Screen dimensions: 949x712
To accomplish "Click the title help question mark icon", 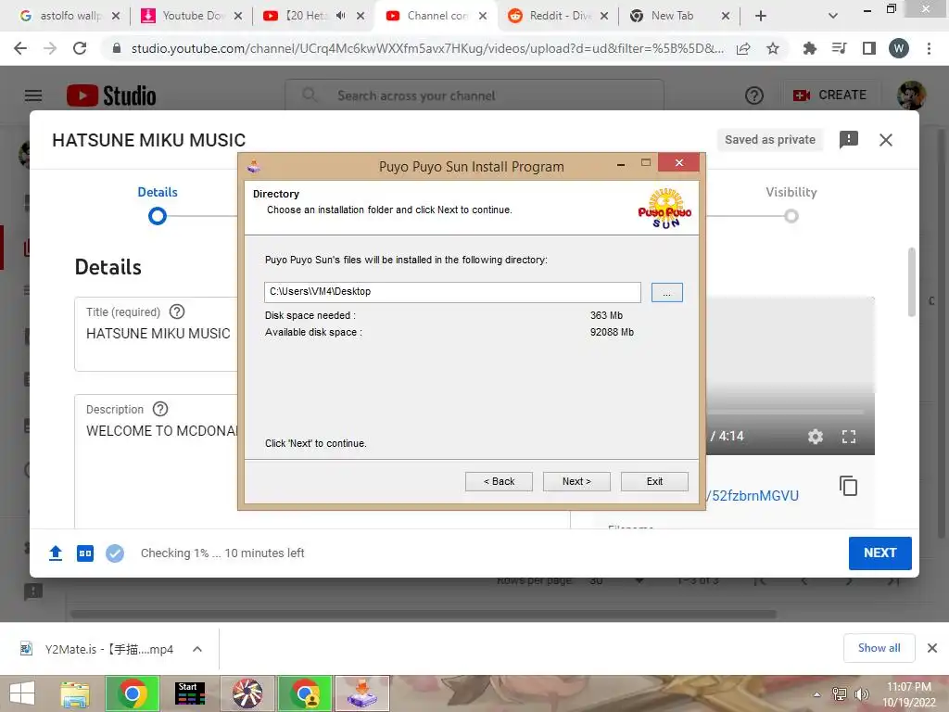I will point(177,311).
